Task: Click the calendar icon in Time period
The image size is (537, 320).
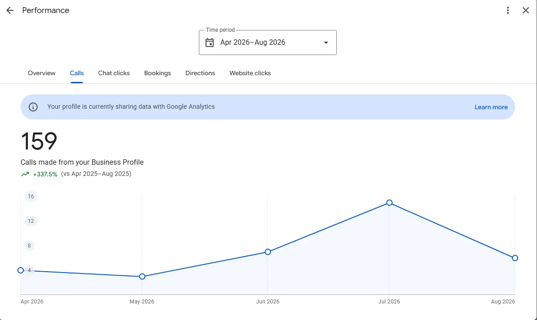Action: point(210,43)
